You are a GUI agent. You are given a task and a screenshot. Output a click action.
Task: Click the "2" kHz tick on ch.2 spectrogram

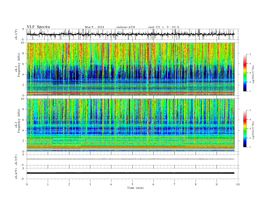tap(24, 141)
